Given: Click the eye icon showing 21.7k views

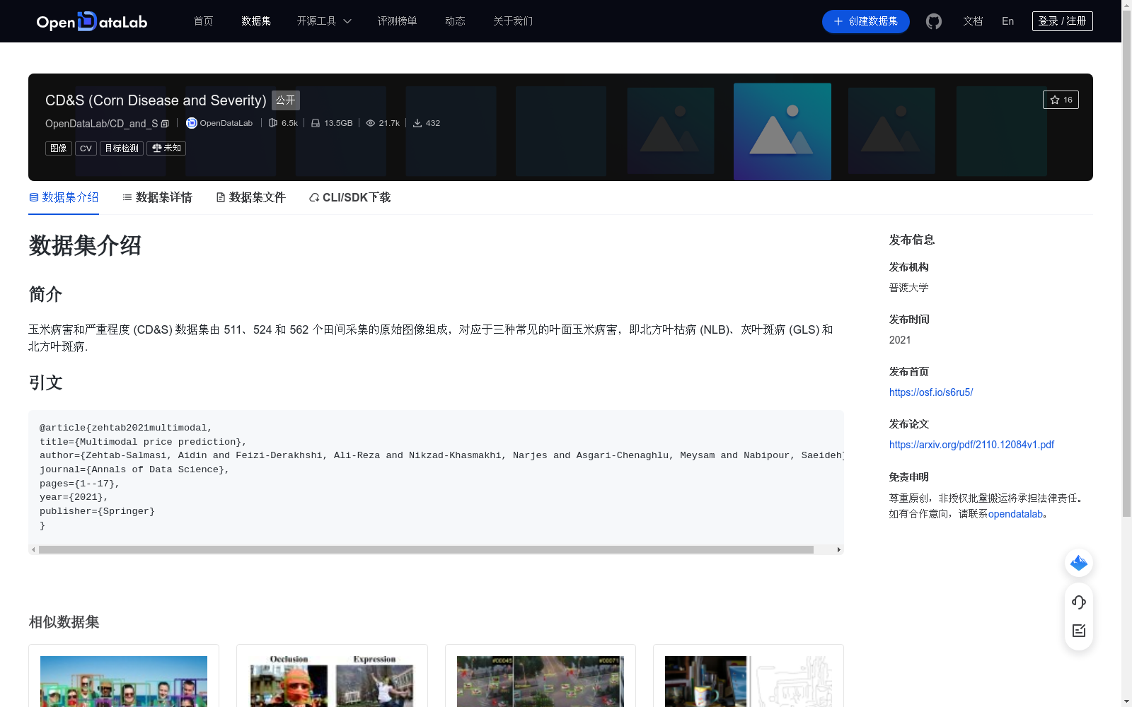Looking at the screenshot, I should point(370,123).
